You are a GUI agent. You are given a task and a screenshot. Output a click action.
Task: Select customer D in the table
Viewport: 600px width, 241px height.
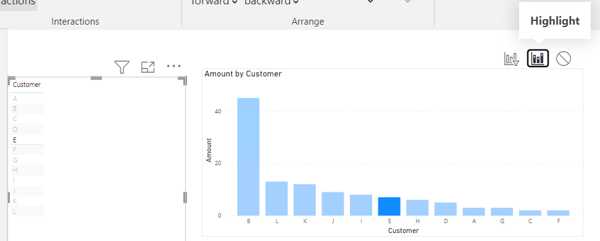pos(27,129)
